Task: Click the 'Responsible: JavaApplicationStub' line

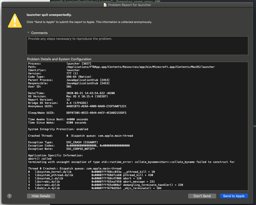Action: point(69,83)
